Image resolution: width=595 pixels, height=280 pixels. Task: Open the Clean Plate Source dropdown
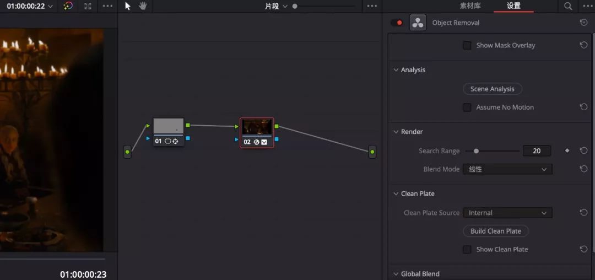tap(508, 213)
